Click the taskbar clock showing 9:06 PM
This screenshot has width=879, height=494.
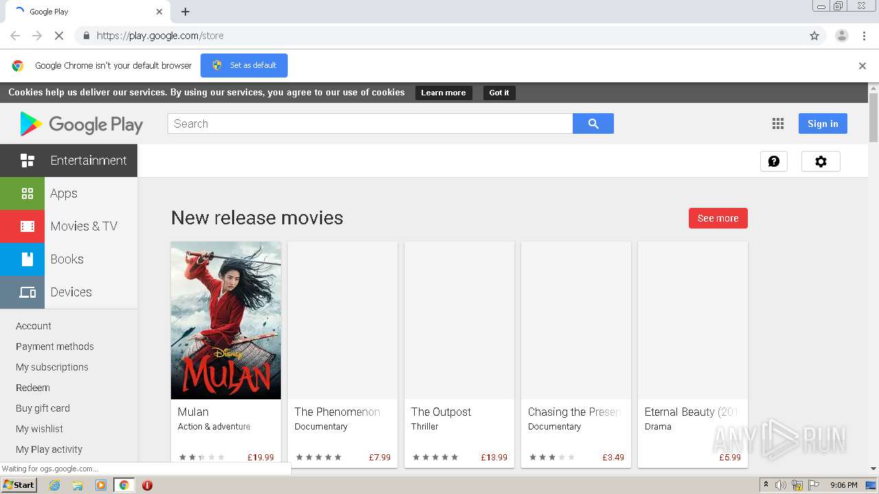tap(843, 485)
